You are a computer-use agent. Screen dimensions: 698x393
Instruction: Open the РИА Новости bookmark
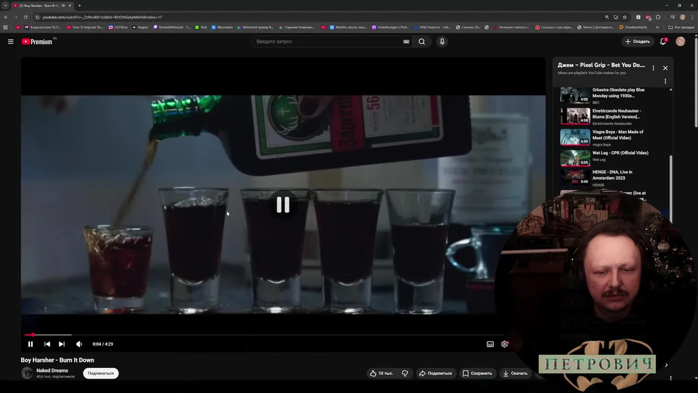pyautogui.click(x=432, y=27)
